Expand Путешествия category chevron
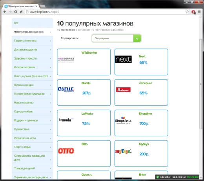 [51, 129]
